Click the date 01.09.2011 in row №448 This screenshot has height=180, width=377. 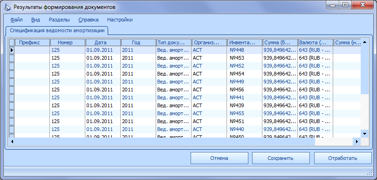tap(103, 50)
